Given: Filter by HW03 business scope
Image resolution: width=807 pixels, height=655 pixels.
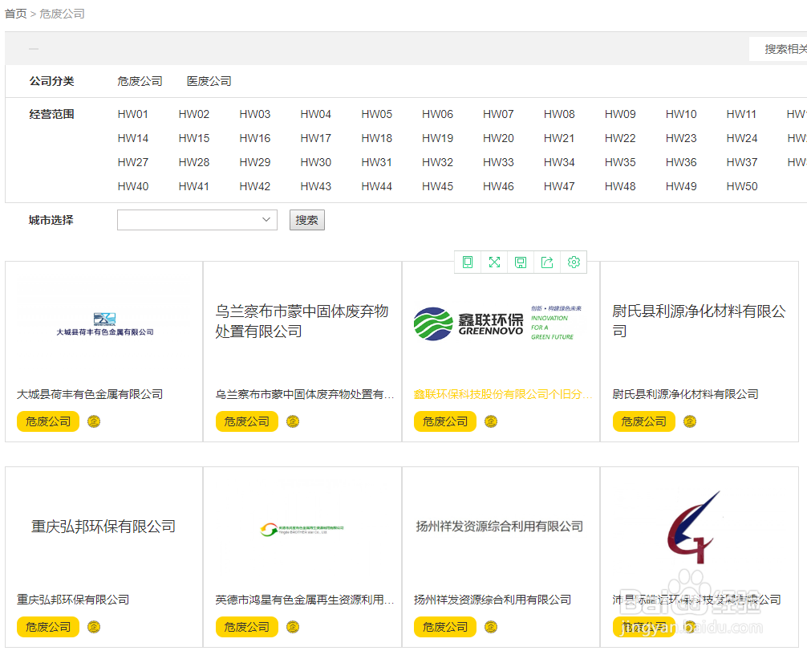Looking at the screenshot, I should pos(255,114).
